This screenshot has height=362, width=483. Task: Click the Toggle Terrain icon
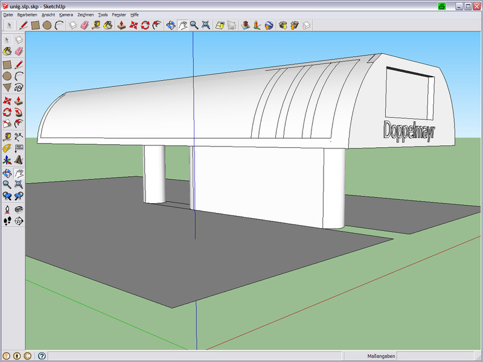tap(232, 25)
